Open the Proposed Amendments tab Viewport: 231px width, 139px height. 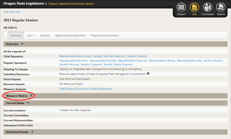coord(105,36)
